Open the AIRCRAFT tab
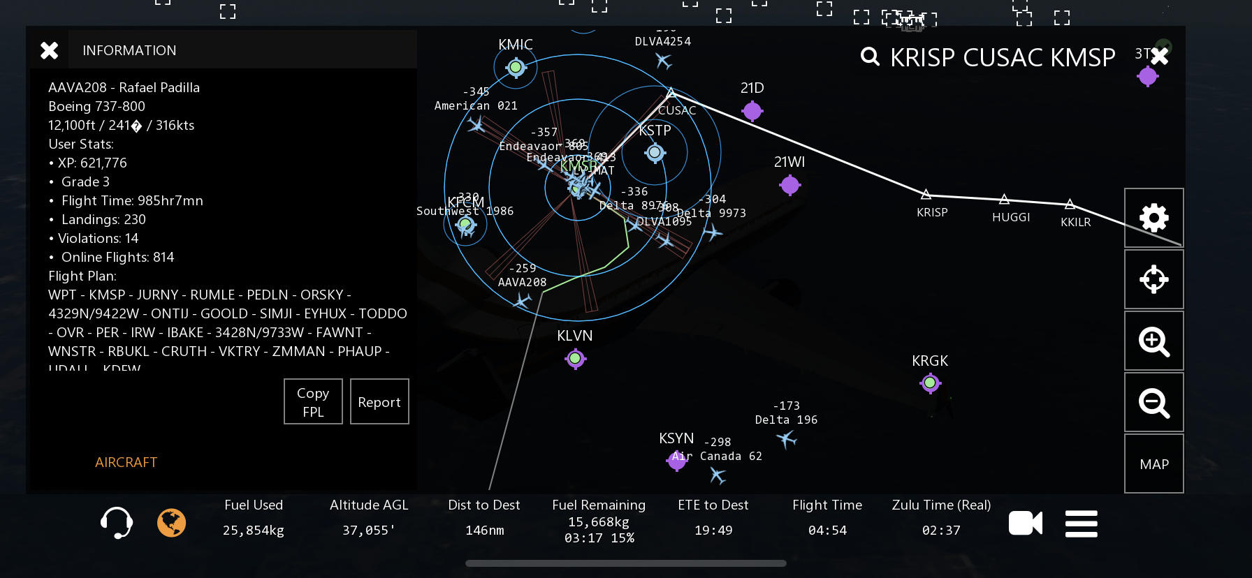Screen dimensions: 1252x578 coord(126,462)
